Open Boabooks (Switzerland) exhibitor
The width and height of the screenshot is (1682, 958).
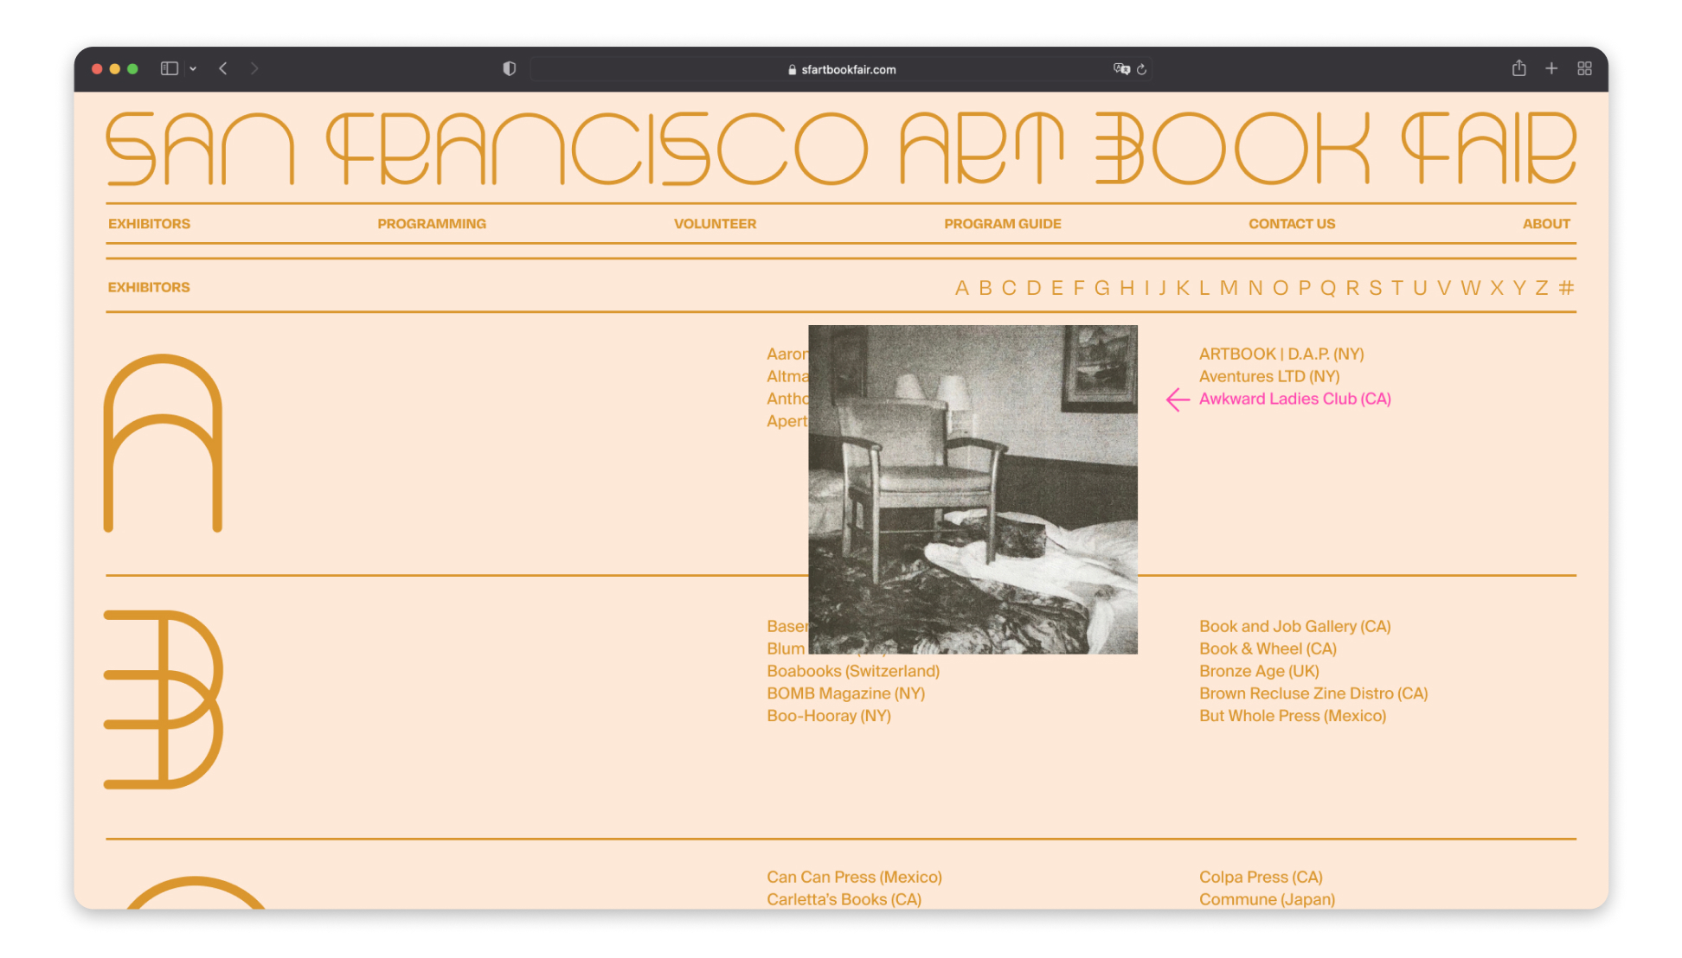(853, 672)
